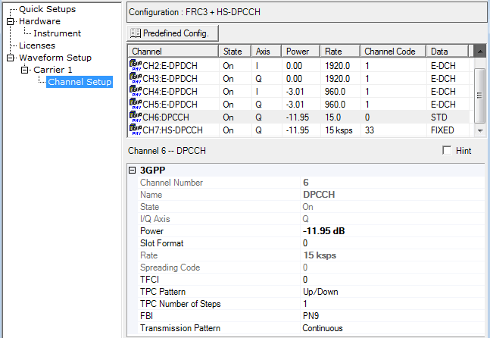Click the State property label in 3GPP
Viewport: 490px width, 338px height.
coord(150,207)
